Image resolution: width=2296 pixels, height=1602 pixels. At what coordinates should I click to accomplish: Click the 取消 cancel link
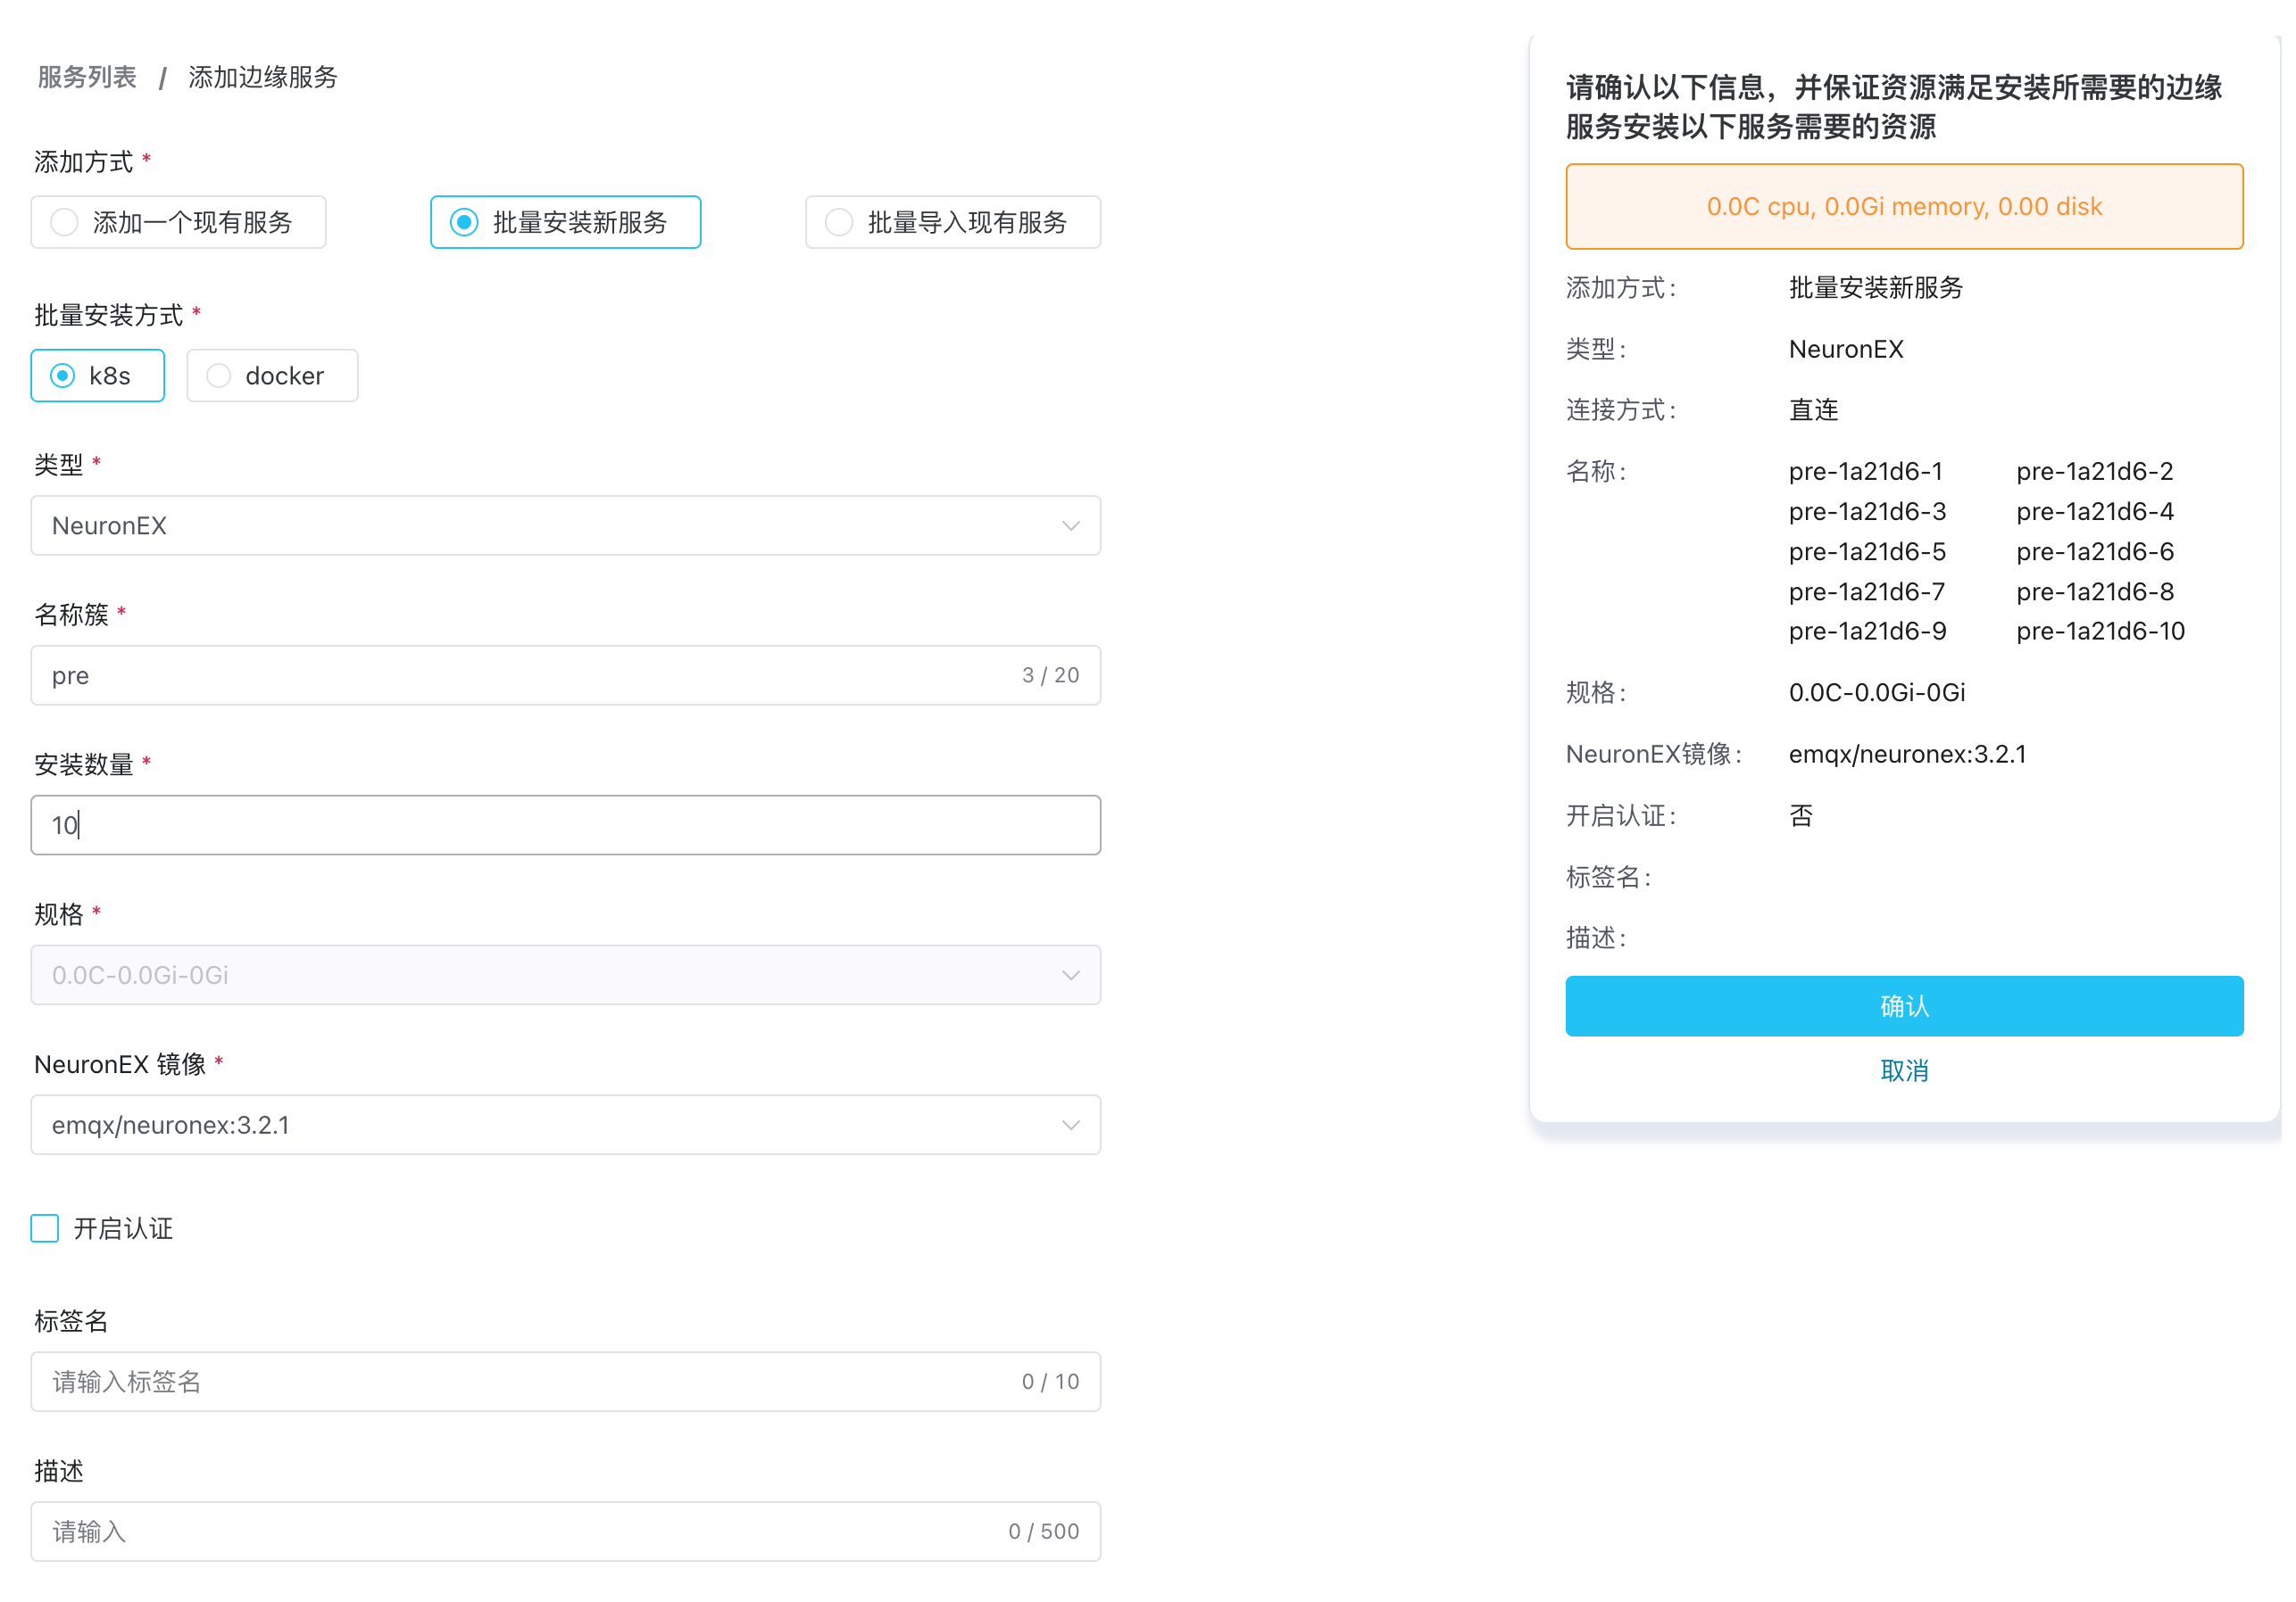pos(1904,1070)
